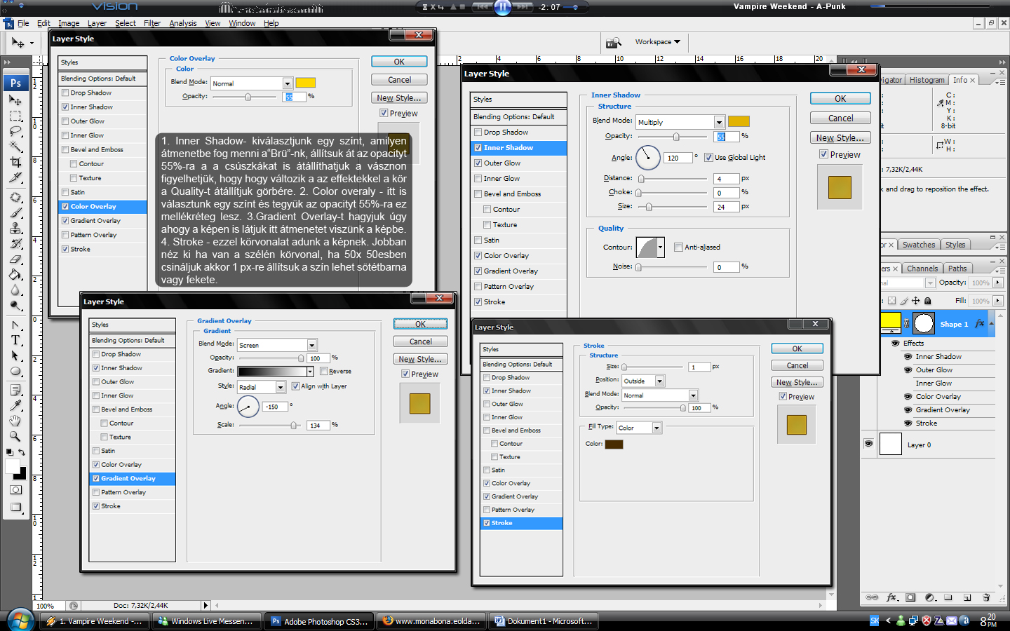Choose the Horizontal Type tool
Viewport: 1010px width, 631px height.
click(15, 340)
